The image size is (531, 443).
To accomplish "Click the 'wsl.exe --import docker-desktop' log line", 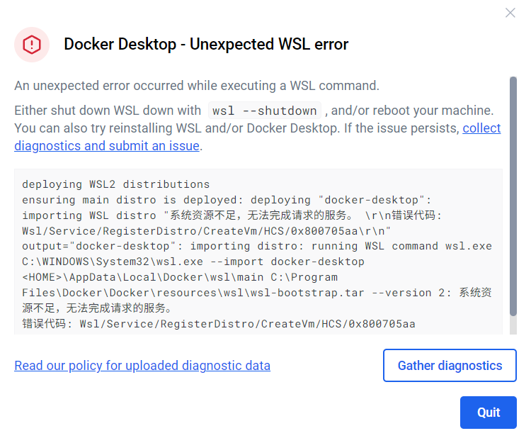I will coord(193,262).
